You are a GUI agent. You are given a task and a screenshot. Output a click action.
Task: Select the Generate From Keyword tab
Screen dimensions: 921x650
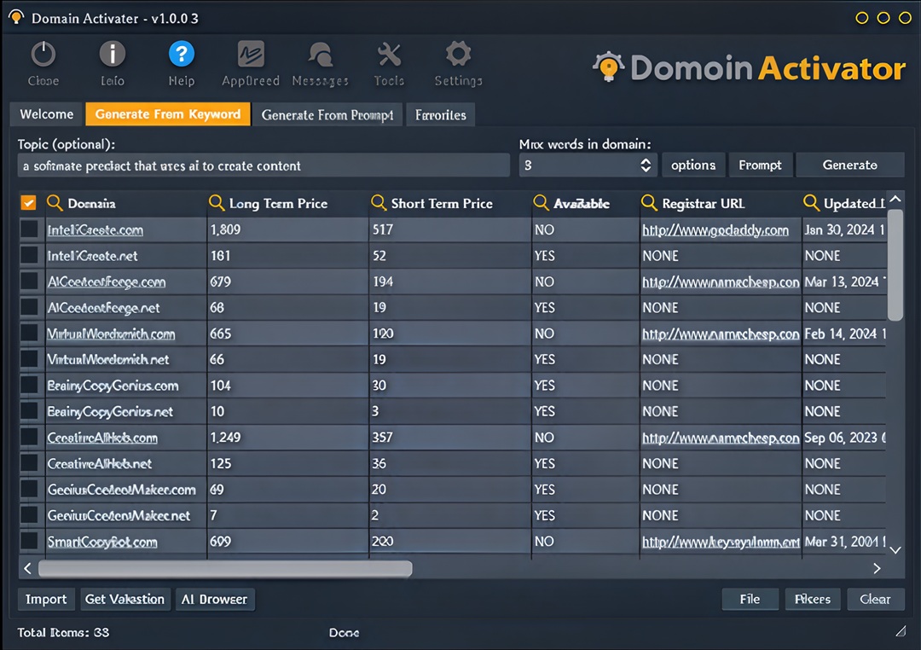coord(168,114)
